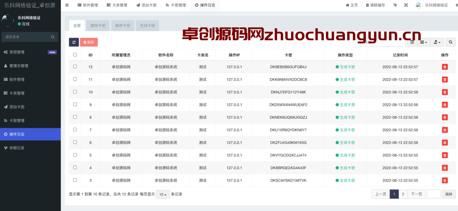Screen dimensions: 458x211
Task: Check the checkbox for row ID 11
Action: point(75,79)
